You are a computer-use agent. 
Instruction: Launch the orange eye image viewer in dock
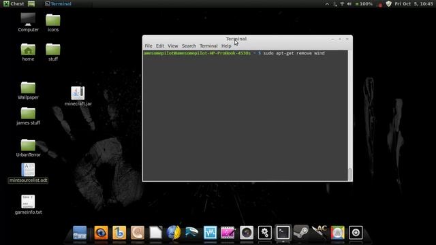pos(101,233)
